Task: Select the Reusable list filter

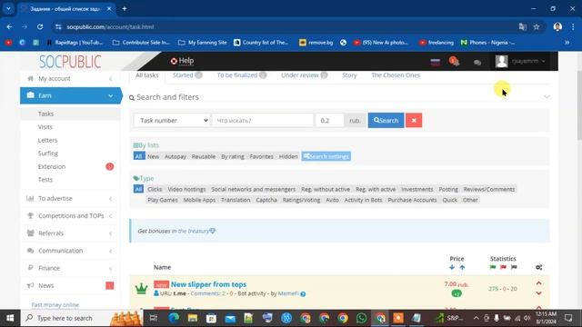Action: [204, 156]
